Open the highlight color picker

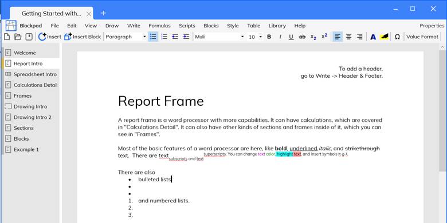[x=384, y=37]
